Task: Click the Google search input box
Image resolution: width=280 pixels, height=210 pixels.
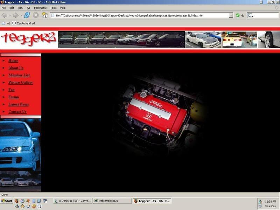Action: click(266, 15)
